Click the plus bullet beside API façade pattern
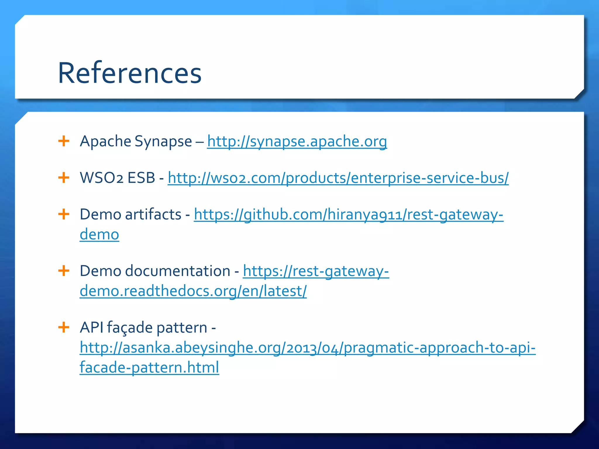 click(64, 327)
